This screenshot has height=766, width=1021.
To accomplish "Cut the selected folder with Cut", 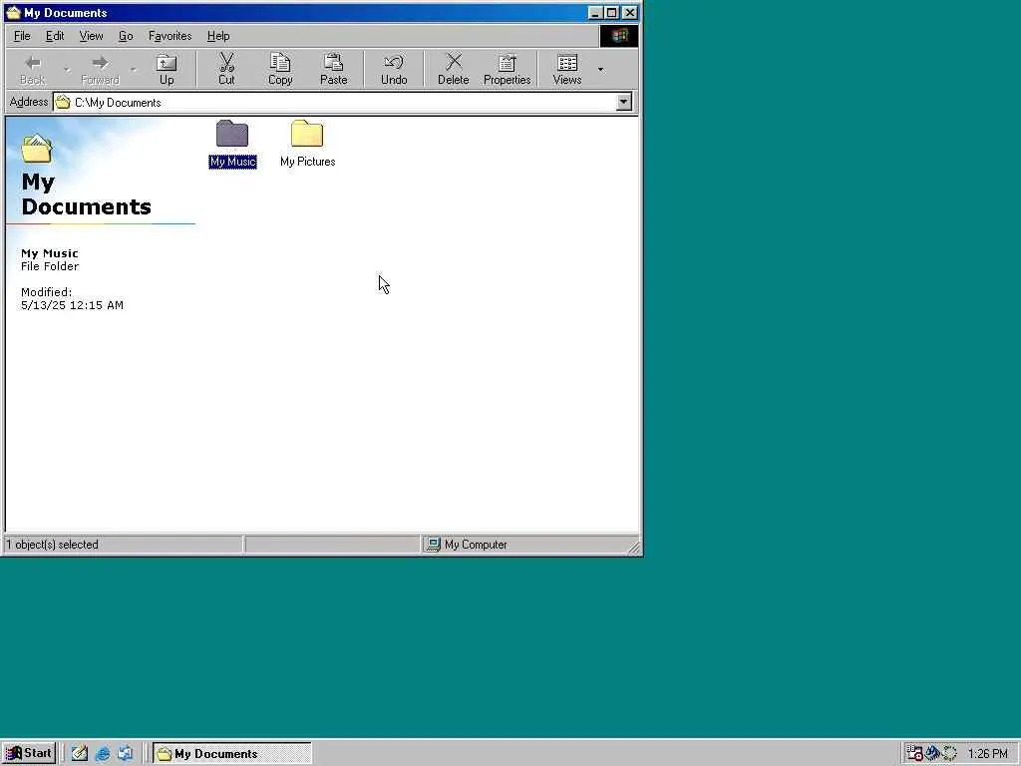I will pos(226,69).
